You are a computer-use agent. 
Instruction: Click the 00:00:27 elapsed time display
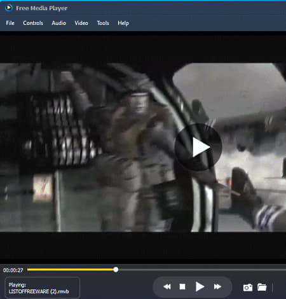point(13,270)
